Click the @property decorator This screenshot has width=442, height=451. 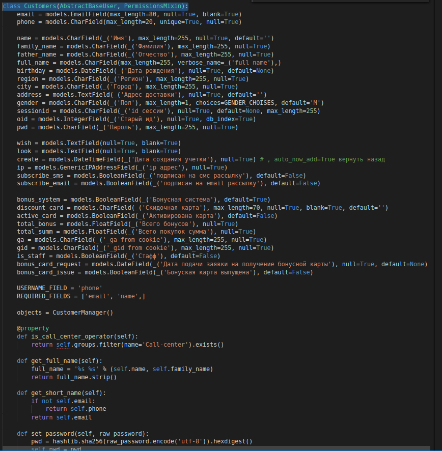point(33,328)
